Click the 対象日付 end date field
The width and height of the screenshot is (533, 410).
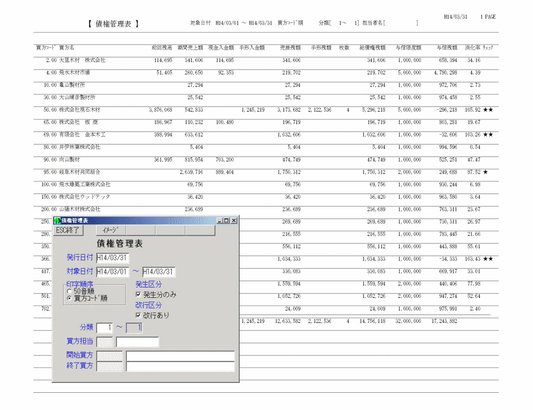tap(159, 272)
